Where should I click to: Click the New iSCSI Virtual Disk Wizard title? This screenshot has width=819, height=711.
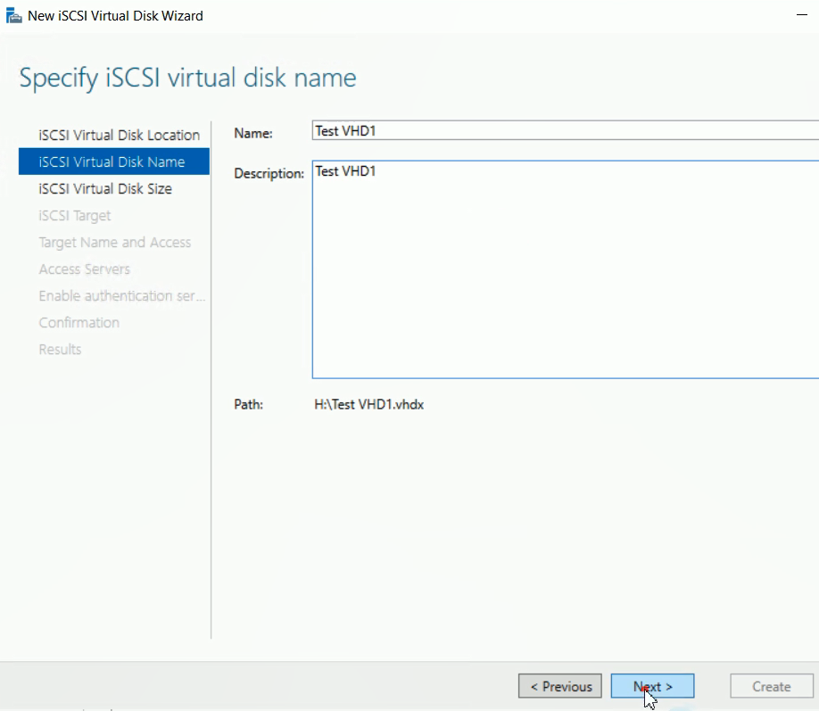tap(115, 16)
